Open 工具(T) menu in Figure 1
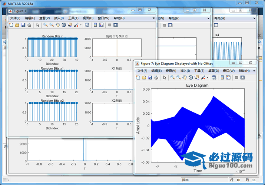Viewport: 265px width, 185px height. [73, 18]
